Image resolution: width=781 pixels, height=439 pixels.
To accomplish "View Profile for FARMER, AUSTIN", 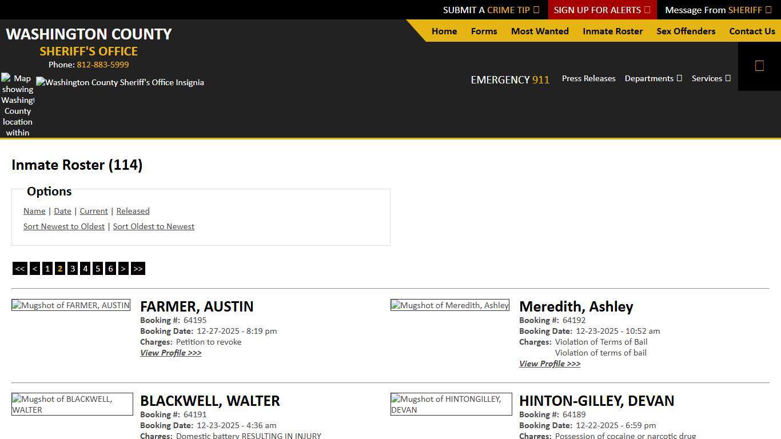I will (x=170, y=353).
